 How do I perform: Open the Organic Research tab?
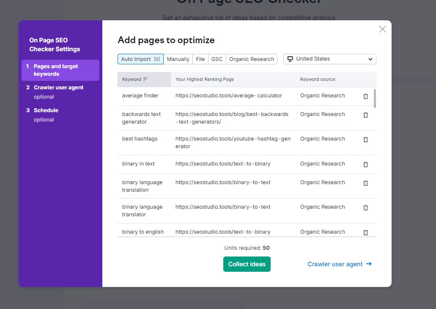coord(251,59)
